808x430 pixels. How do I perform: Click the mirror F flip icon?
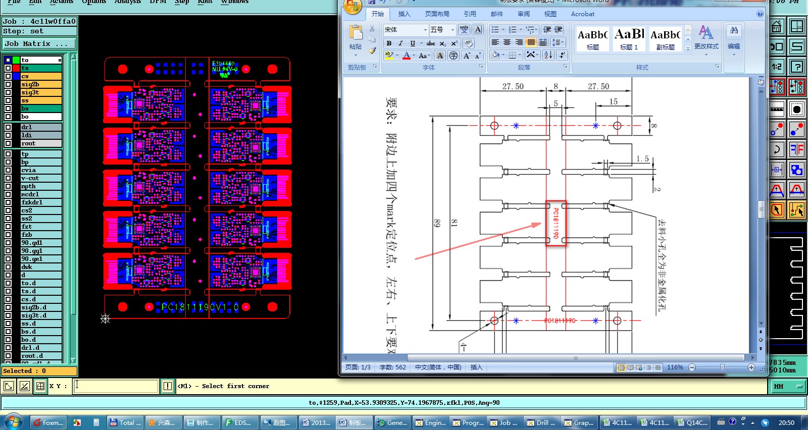coord(797,149)
